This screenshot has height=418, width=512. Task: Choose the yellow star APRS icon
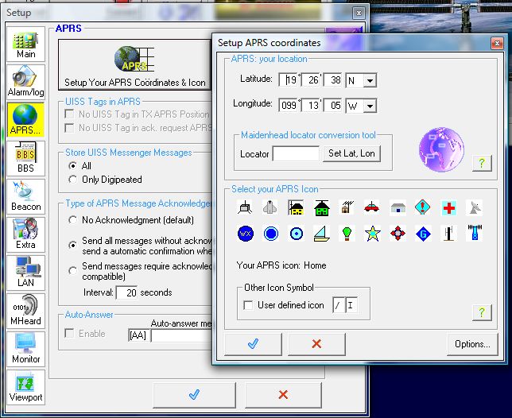[373, 234]
